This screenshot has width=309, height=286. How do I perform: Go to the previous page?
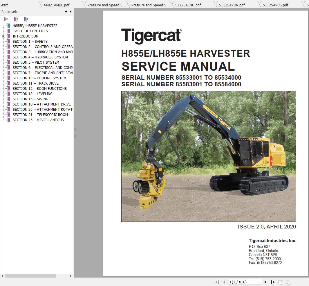pyautogui.click(x=224, y=282)
